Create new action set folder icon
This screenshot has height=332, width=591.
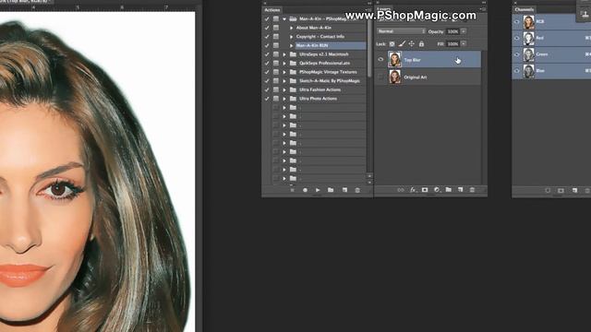331,190
